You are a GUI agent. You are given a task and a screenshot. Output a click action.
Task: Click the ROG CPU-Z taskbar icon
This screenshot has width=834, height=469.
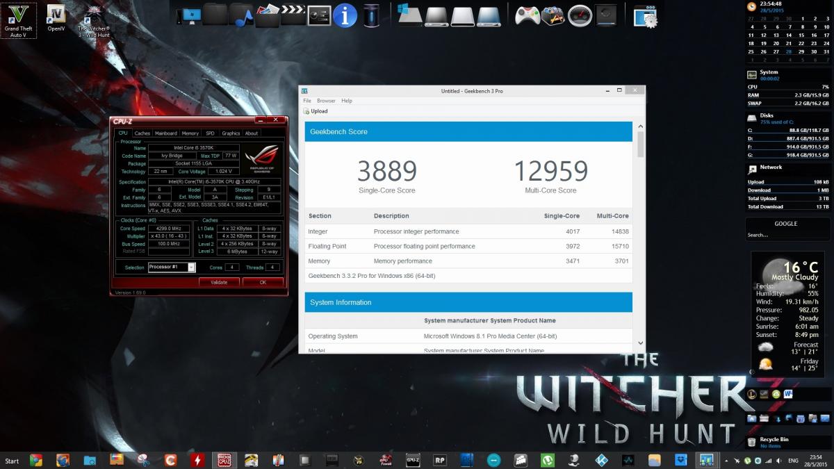click(x=224, y=460)
